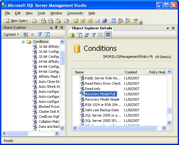
Task: Click Object Explorer tree scroll down arrow
Action: [62, 128]
